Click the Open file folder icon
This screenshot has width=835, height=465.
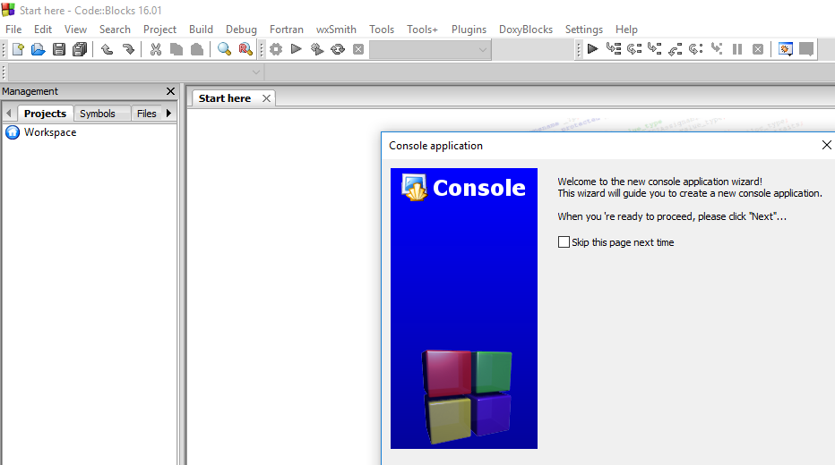click(39, 49)
